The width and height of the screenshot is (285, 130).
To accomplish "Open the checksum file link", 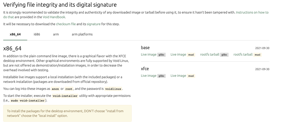I will point(66,24).
